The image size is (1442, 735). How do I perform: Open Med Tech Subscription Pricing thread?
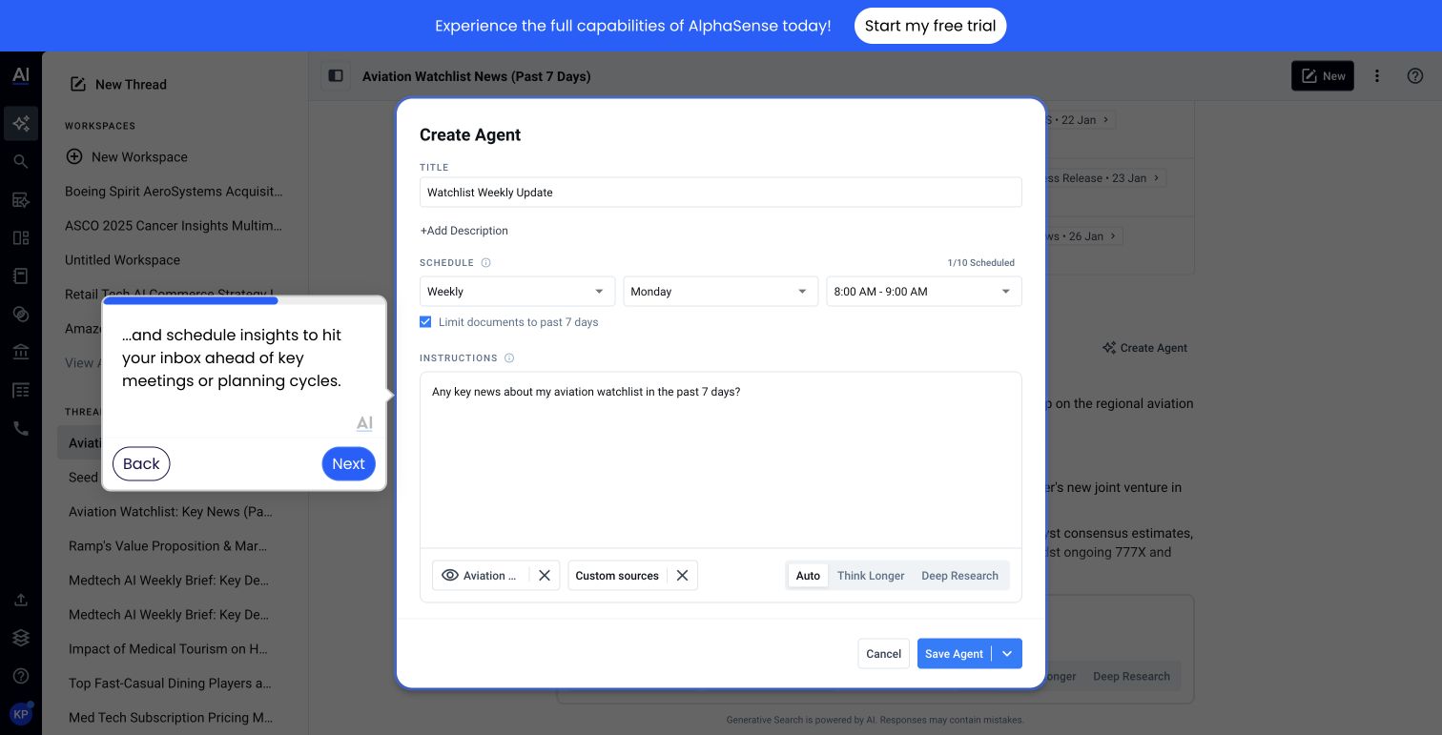click(x=172, y=717)
